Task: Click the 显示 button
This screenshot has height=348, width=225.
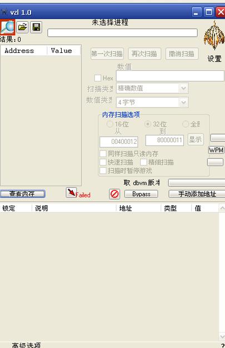Action: tap(196, 139)
